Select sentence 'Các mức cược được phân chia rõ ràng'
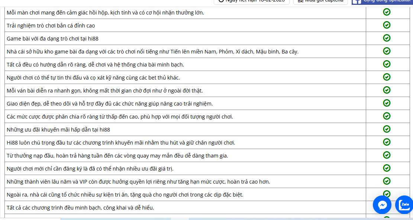This screenshot has height=220, width=413. coord(120,117)
